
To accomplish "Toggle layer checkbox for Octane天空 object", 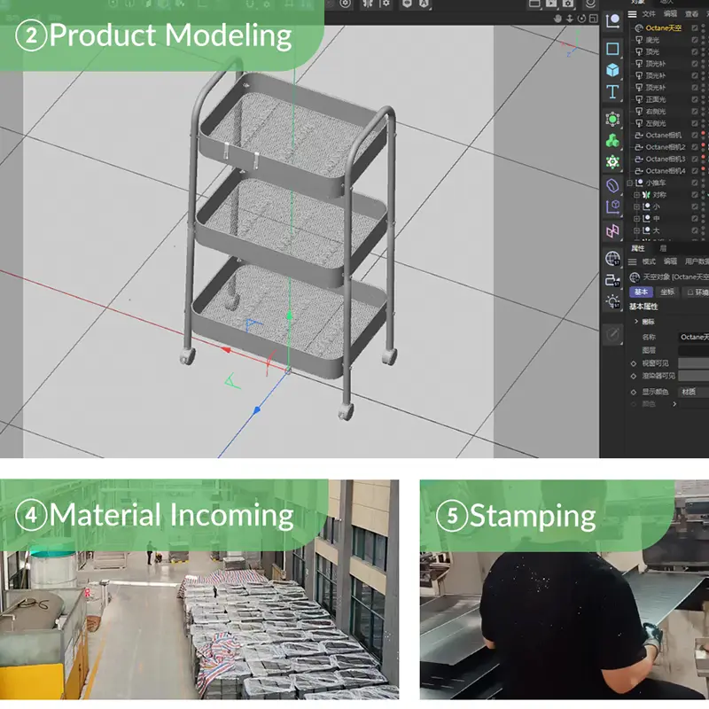I will (695, 28).
